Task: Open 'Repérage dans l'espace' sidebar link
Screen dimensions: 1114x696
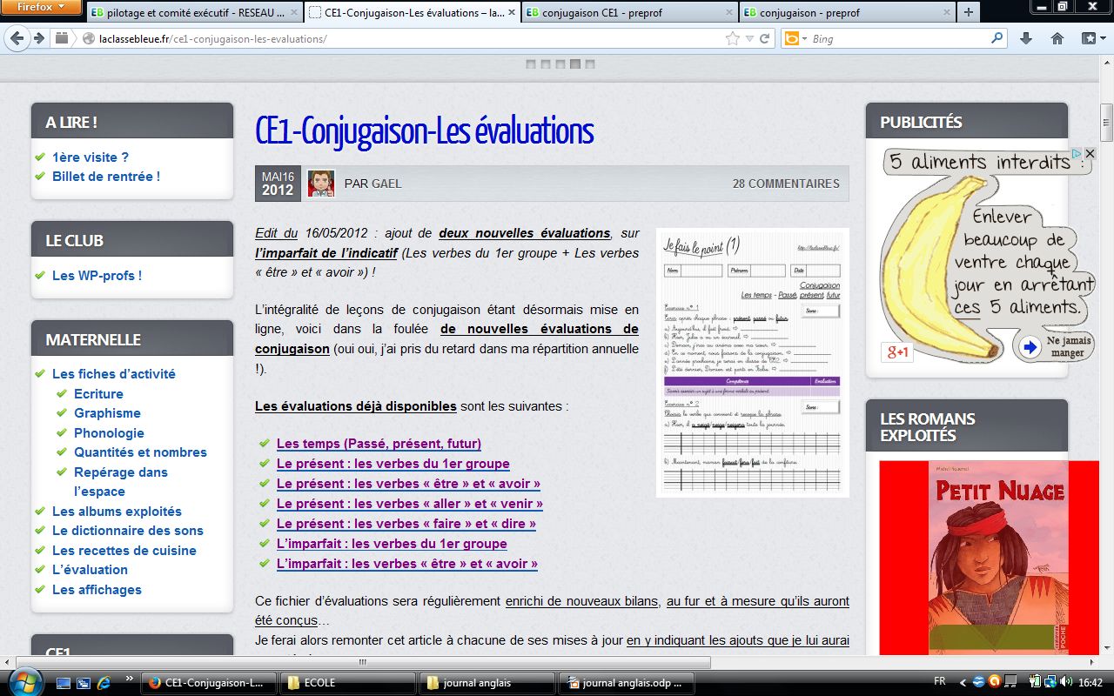Action: tap(121, 482)
